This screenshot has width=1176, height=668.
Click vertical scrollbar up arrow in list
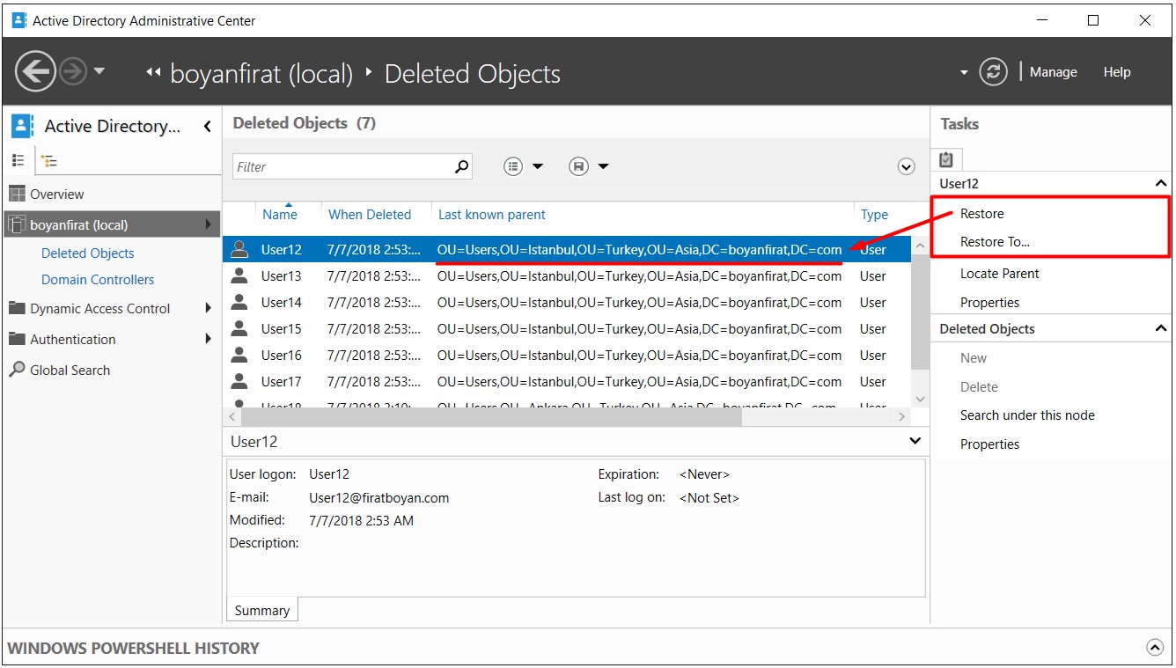click(920, 245)
